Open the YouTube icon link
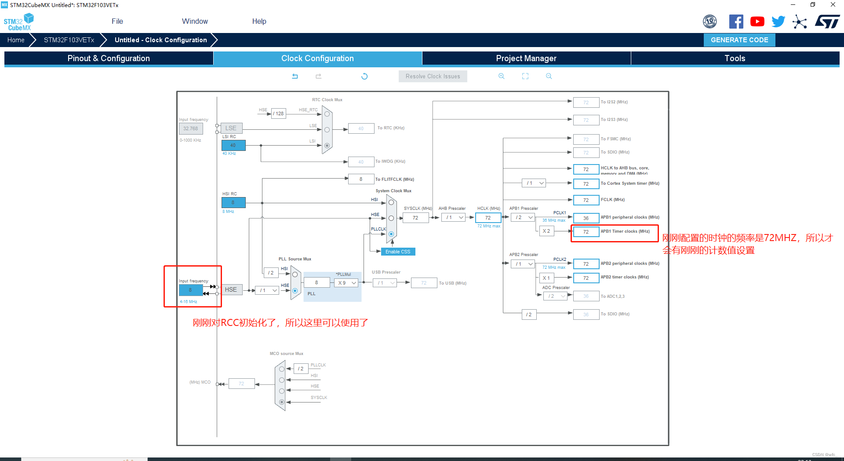 pos(757,22)
